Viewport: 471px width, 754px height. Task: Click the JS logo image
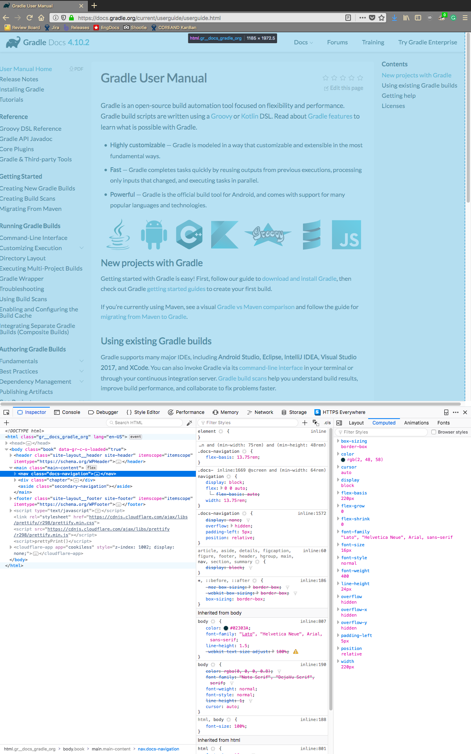(x=346, y=234)
